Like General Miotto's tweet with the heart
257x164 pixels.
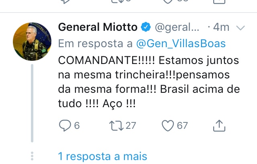click(168, 126)
